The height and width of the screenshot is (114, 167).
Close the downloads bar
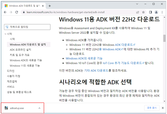tap(163, 108)
